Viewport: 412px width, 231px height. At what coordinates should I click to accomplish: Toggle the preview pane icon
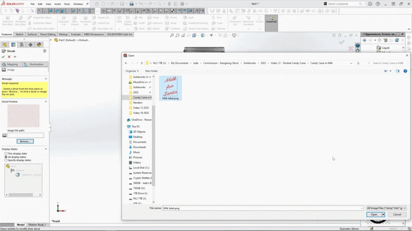[398, 71]
